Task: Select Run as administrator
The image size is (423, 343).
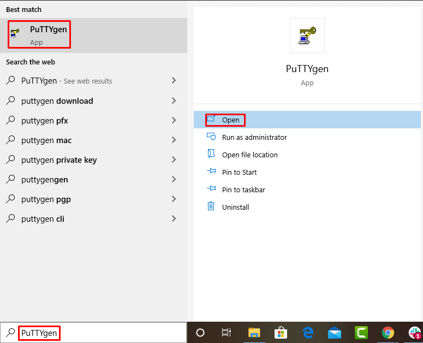Action: (307, 137)
